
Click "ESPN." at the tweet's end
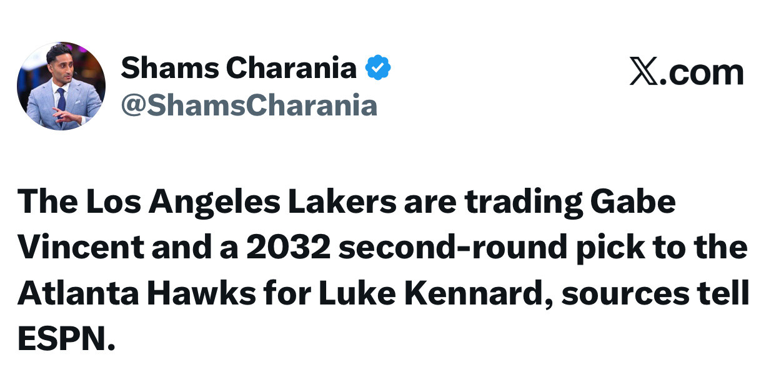point(66,339)
